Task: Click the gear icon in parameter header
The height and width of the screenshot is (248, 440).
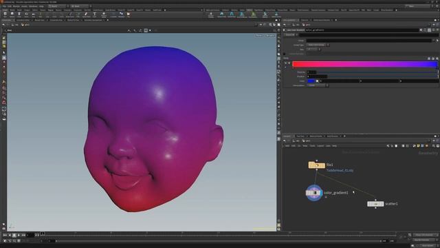Action: pyautogui.click(x=421, y=30)
